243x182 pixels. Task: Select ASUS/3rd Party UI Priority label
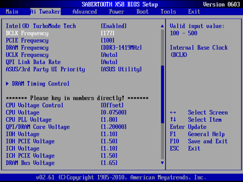click(x=46, y=69)
